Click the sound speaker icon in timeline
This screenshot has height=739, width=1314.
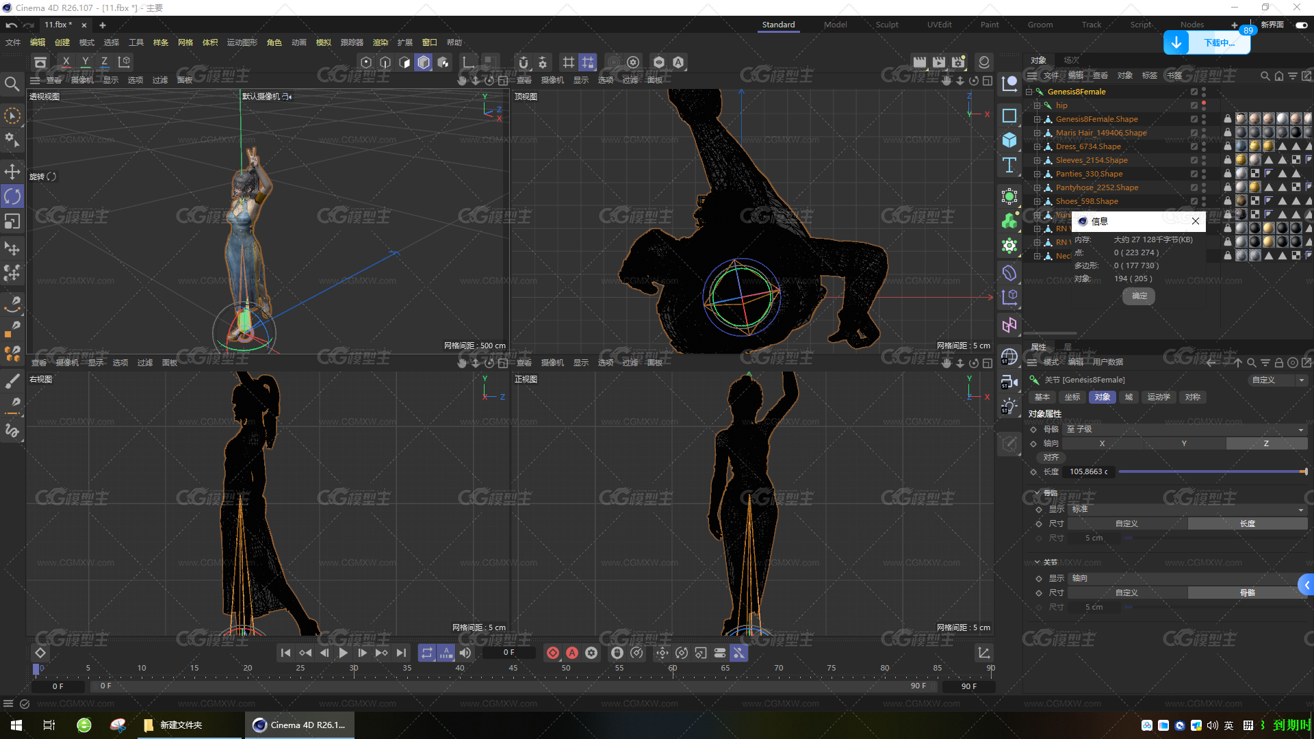(465, 653)
